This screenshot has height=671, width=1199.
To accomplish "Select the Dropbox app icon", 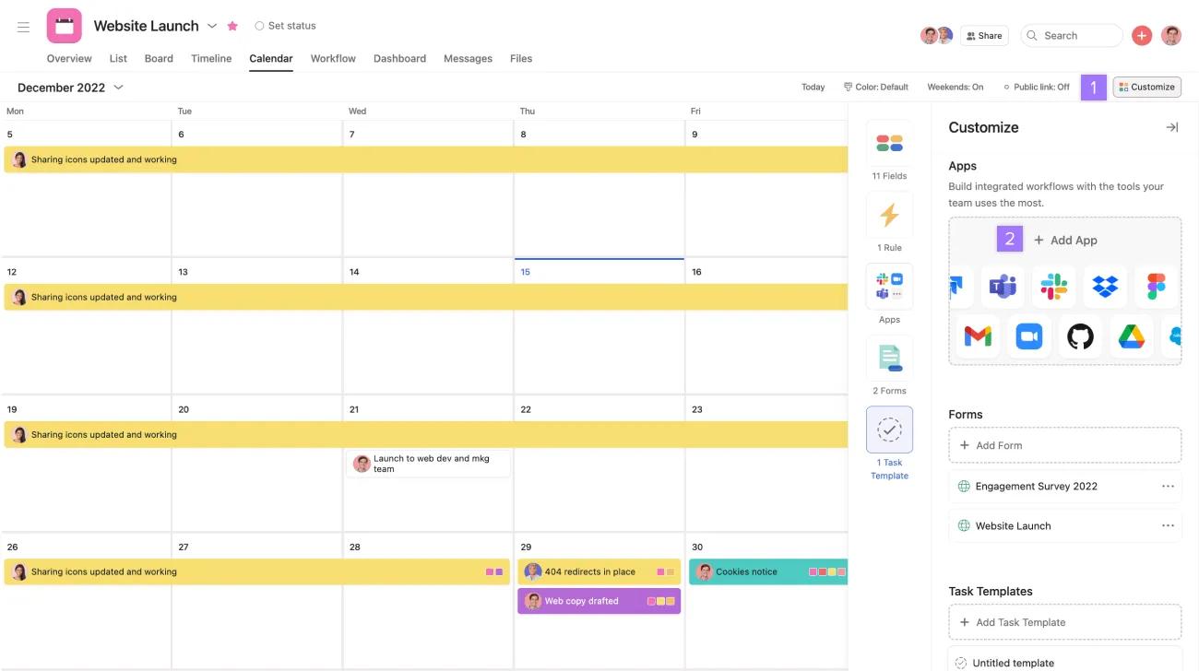I will click(x=1105, y=287).
